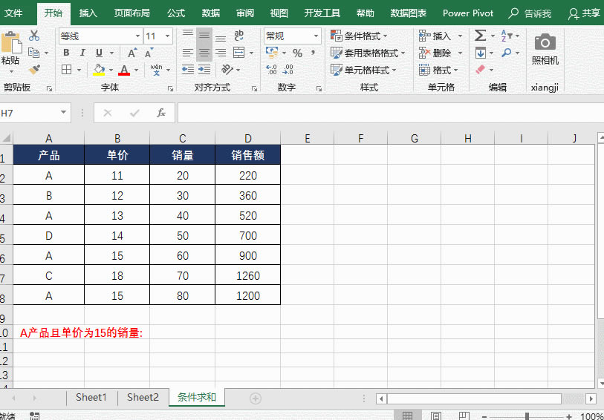Expand the number format dropdown (常规)
This screenshot has width=604, height=420.
point(316,36)
